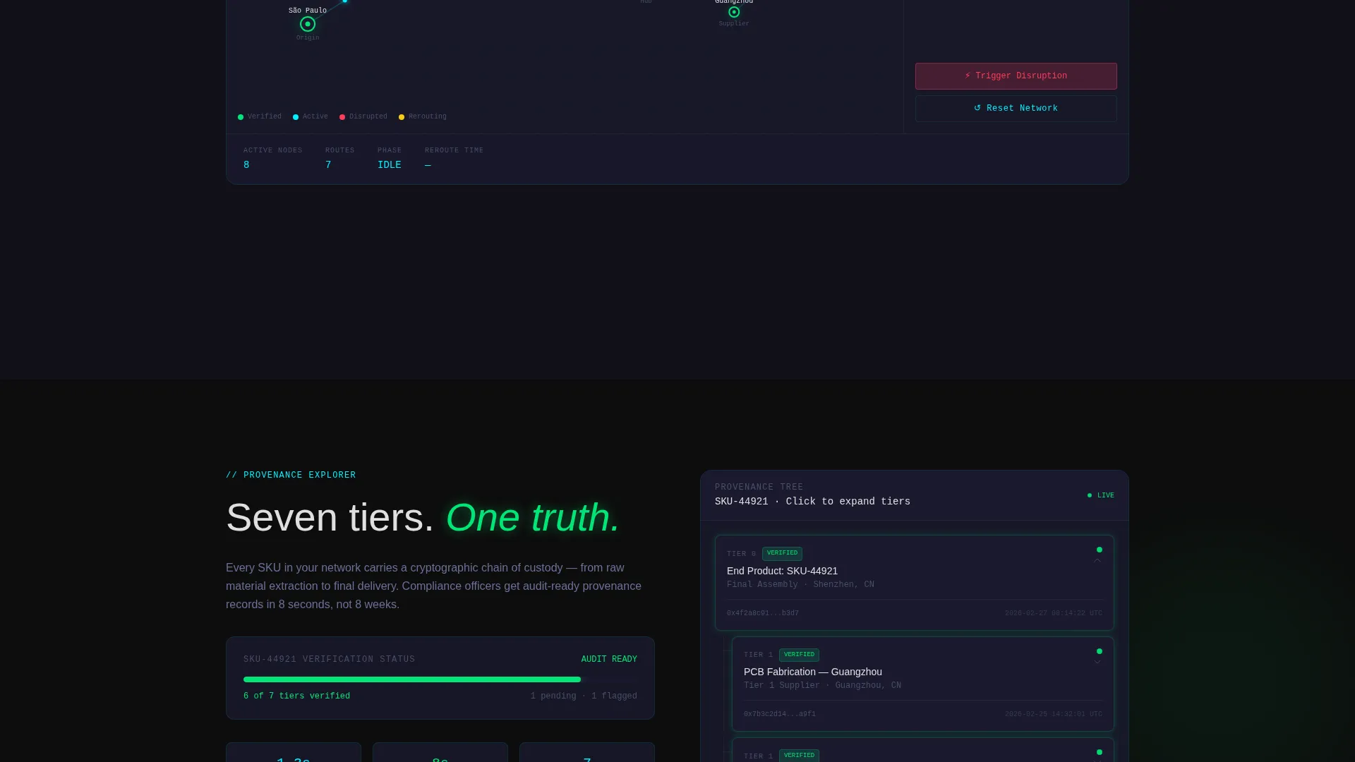Click the Active Nodes value 8
This screenshot has width=1355, height=762.
point(246,165)
